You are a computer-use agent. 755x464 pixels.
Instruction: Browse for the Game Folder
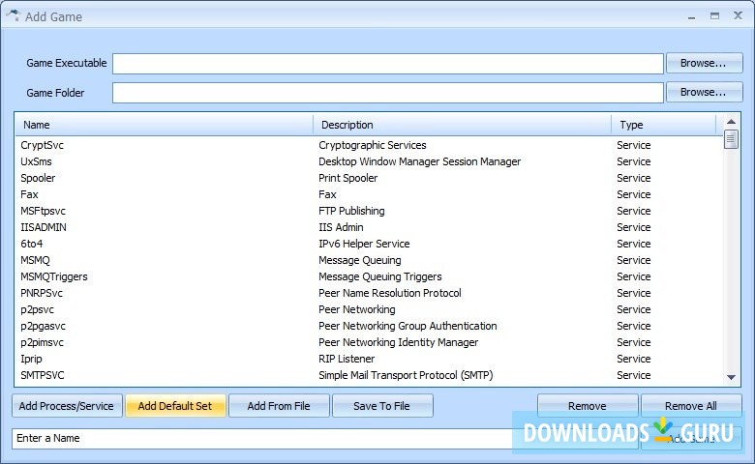click(x=704, y=93)
